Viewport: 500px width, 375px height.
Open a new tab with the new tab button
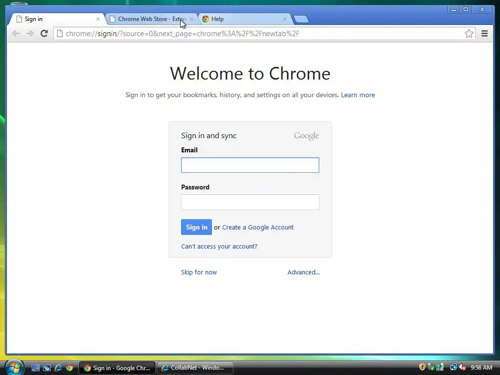(301, 19)
